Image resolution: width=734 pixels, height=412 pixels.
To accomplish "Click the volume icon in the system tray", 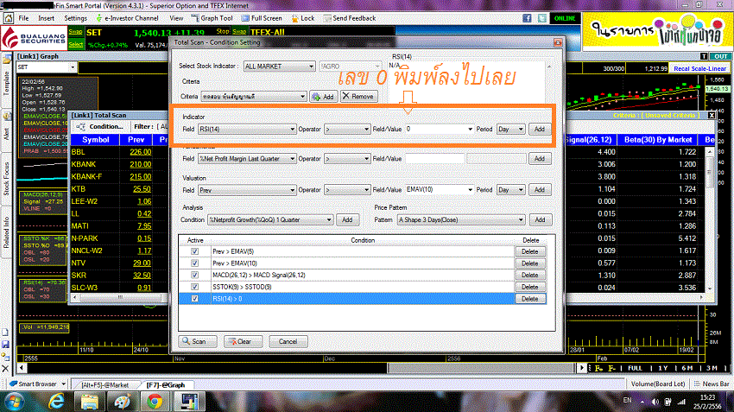I will tap(655, 402).
